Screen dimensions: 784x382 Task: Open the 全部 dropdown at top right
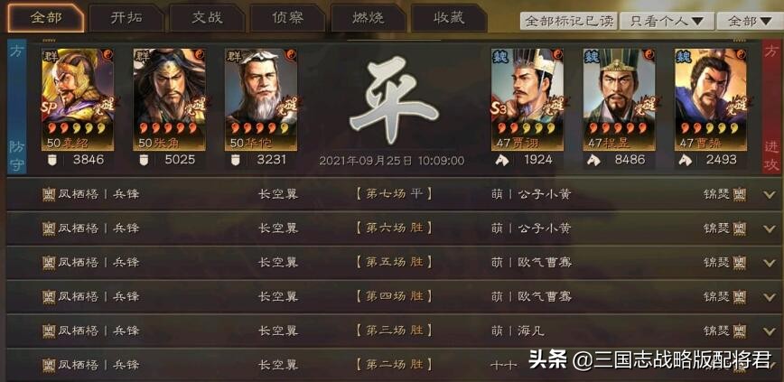750,21
